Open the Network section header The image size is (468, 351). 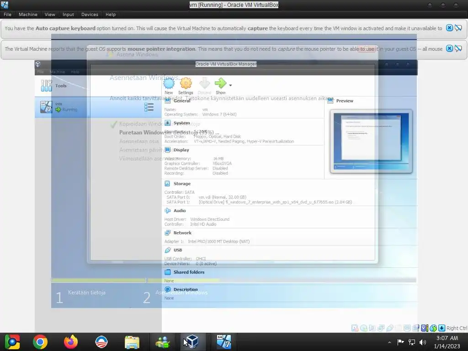tap(182, 233)
